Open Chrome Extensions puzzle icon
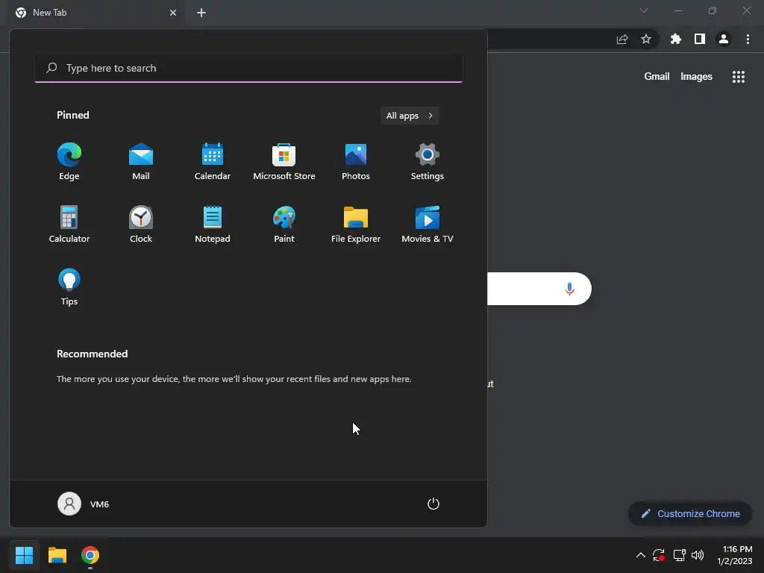Image resolution: width=764 pixels, height=573 pixels. pos(676,39)
